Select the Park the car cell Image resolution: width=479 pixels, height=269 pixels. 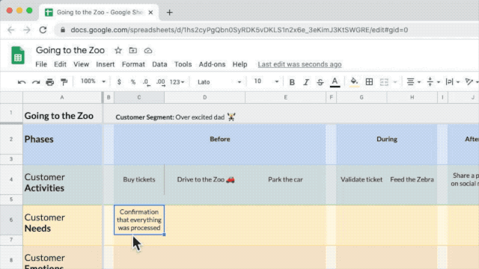(285, 179)
